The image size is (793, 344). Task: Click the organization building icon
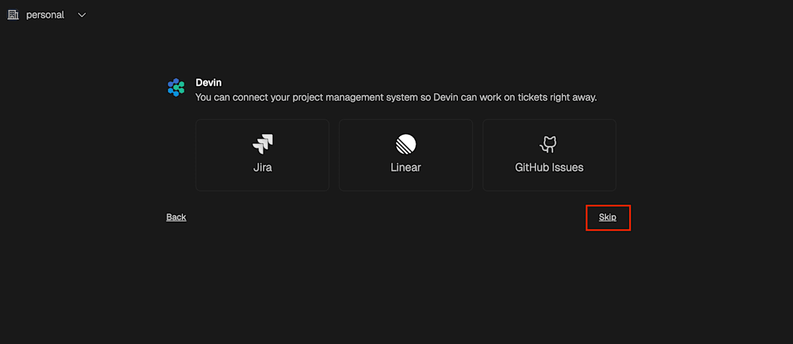13,15
